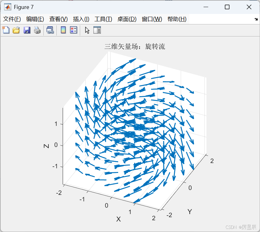Open the 工具(T) menu
The height and width of the screenshot is (232, 260).
[x=103, y=19]
